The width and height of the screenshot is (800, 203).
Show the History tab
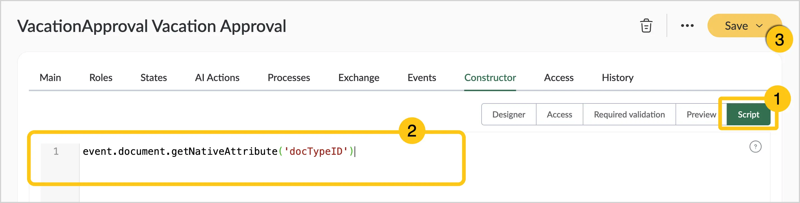pos(618,78)
